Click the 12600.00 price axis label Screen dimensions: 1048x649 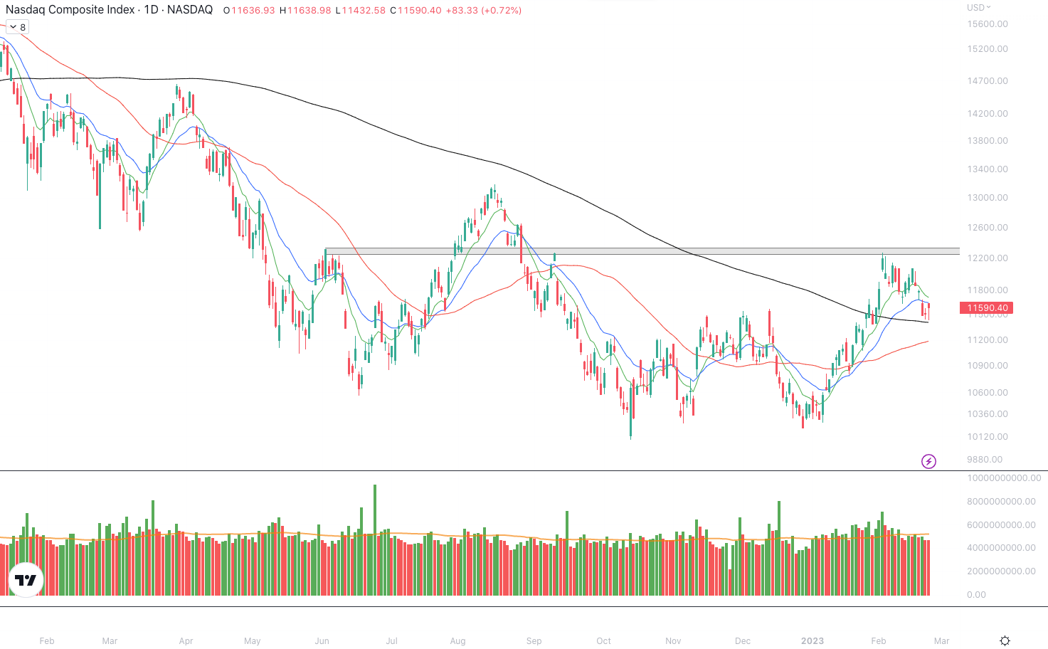click(988, 228)
